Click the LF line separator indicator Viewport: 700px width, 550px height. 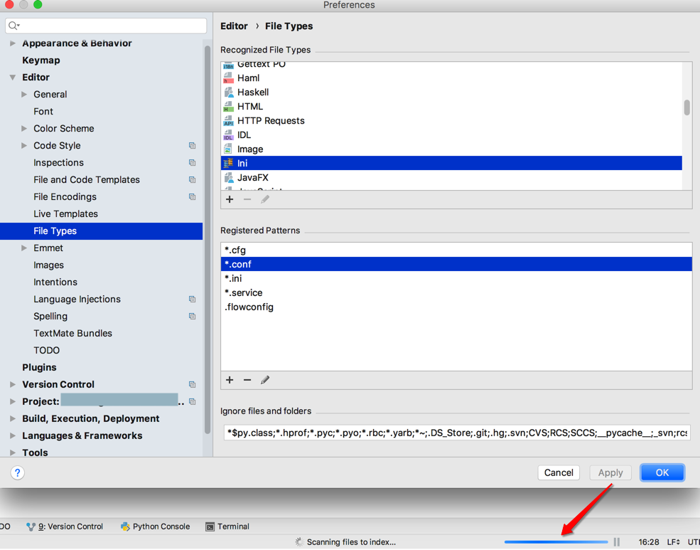tap(673, 542)
